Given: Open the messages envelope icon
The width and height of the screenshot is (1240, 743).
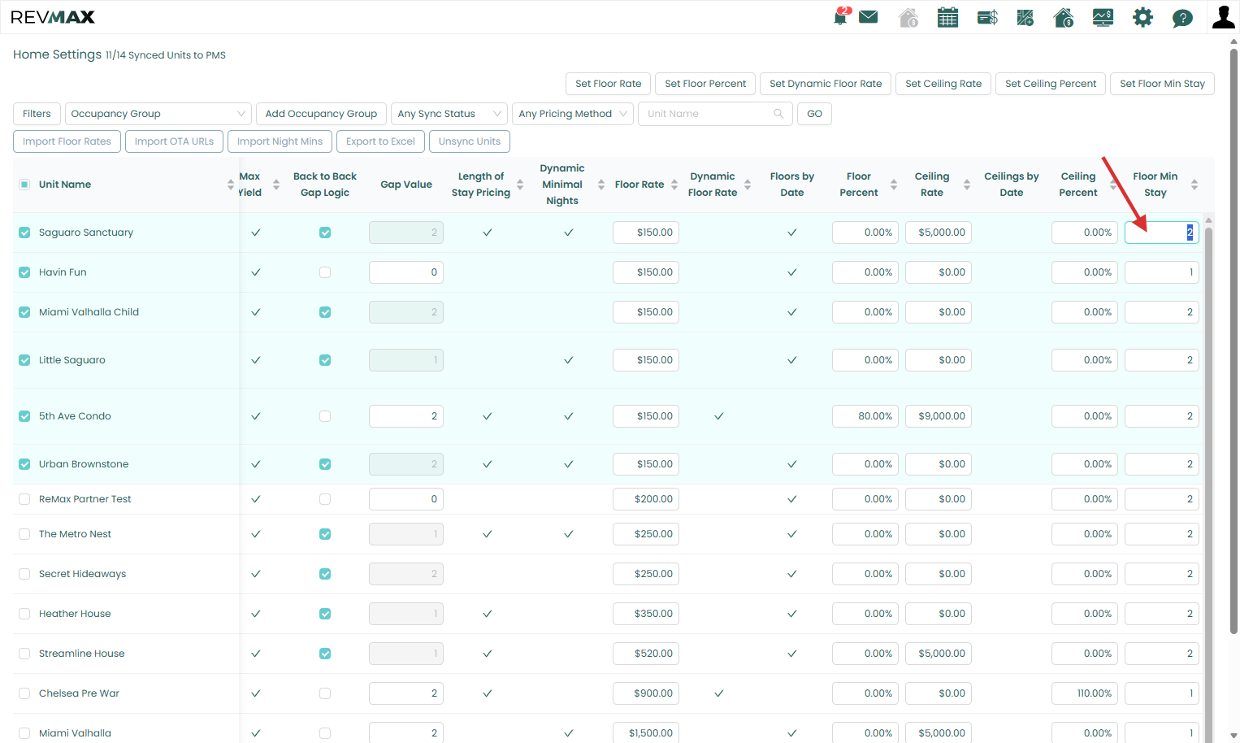Looking at the screenshot, I should 869,17.
